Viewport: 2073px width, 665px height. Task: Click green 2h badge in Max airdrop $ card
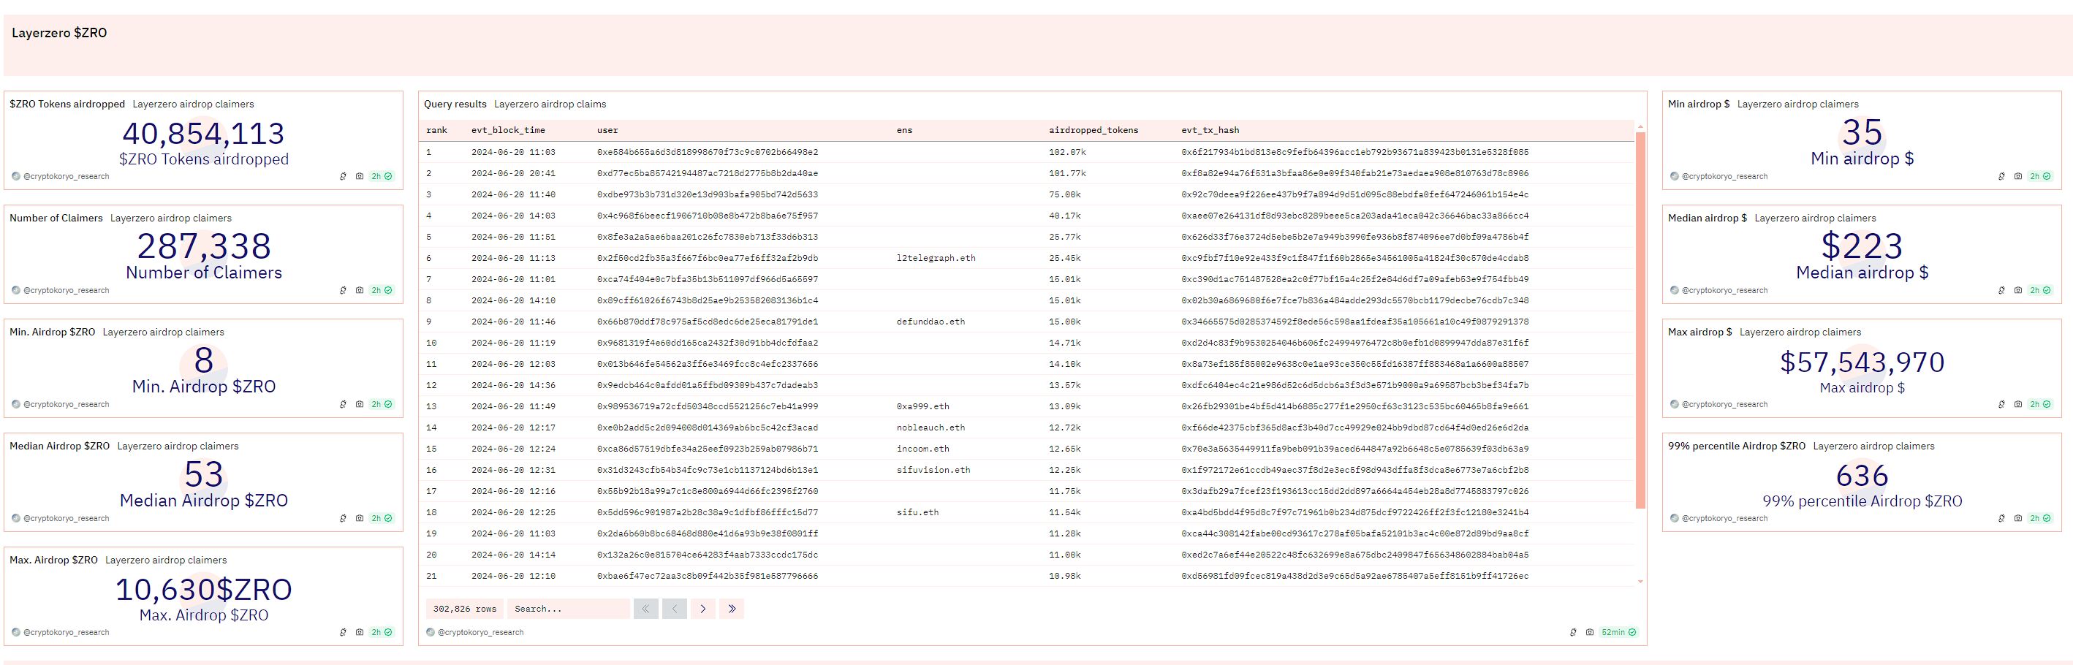point(2040,404)
